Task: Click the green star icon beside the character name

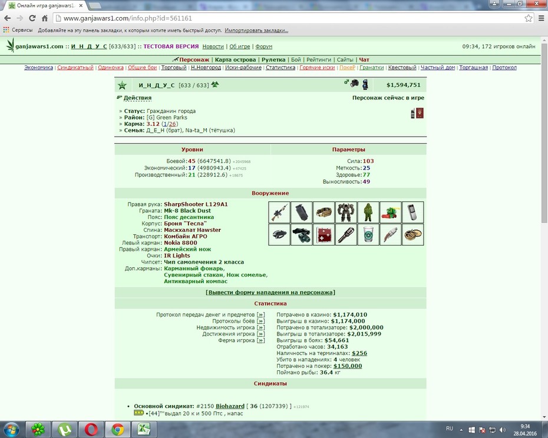Action: point(122,85)
